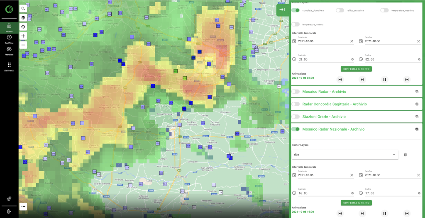
Task: Step animation forward in 02:00 section
Action: tap(362, 80)
